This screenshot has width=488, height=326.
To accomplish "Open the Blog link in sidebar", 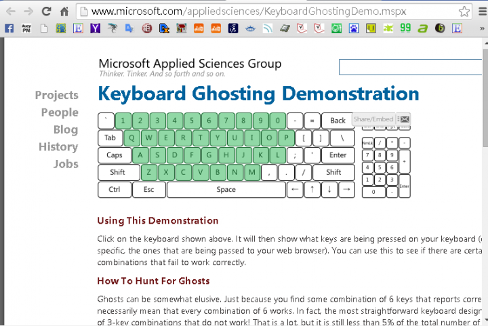I will pos(66,129).
